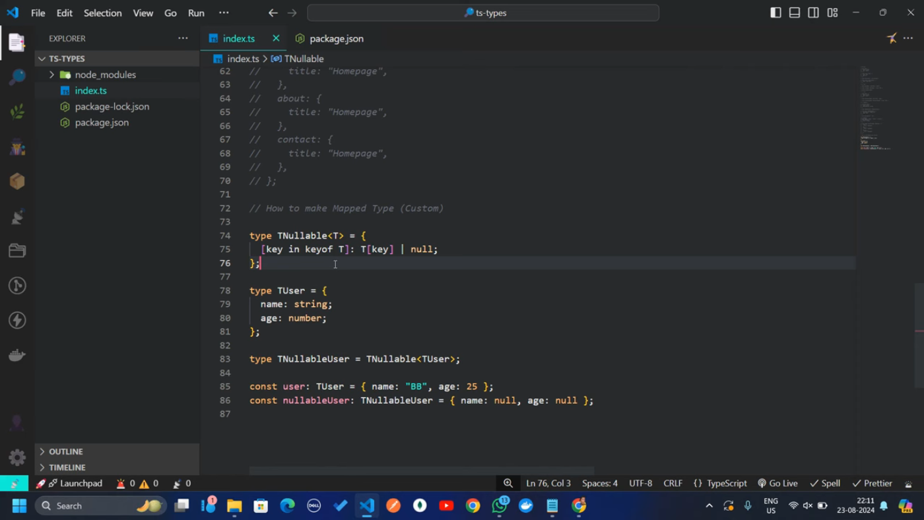The width and height of the screenshot is (924, 520).
Task: Click the zoom magnifier icon in status bar
Action: [508, 484]
